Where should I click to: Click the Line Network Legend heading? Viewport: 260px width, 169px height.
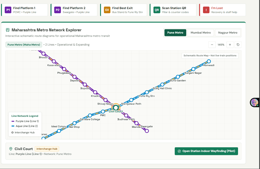[25, 116]
